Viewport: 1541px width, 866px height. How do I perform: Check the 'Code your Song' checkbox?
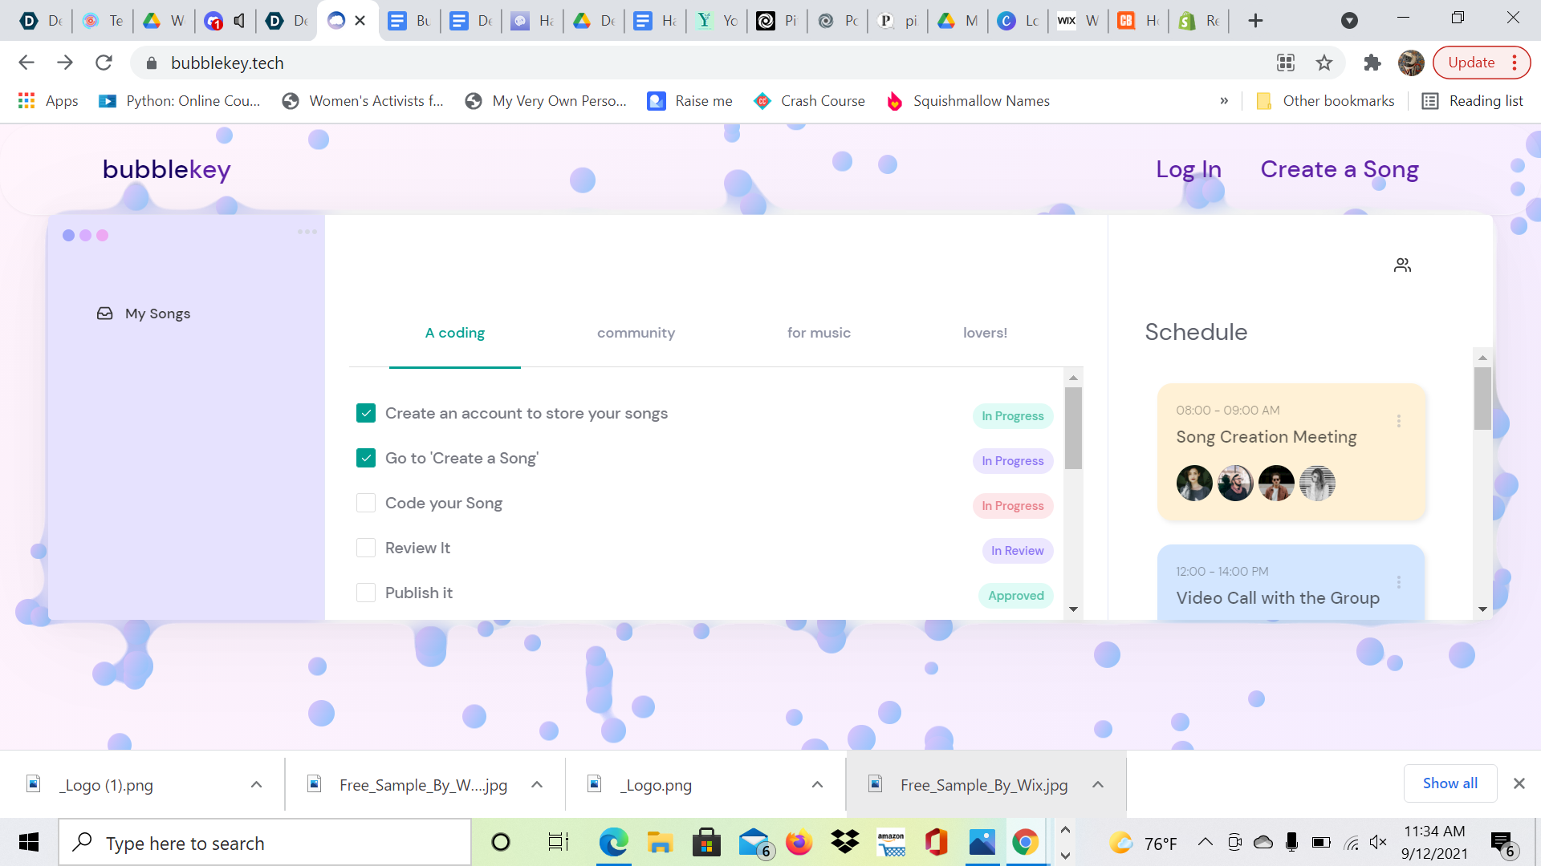[x=366, y=503]
